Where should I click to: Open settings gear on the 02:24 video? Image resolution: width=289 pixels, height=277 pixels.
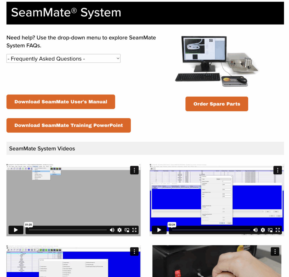(x=263, y=230)
